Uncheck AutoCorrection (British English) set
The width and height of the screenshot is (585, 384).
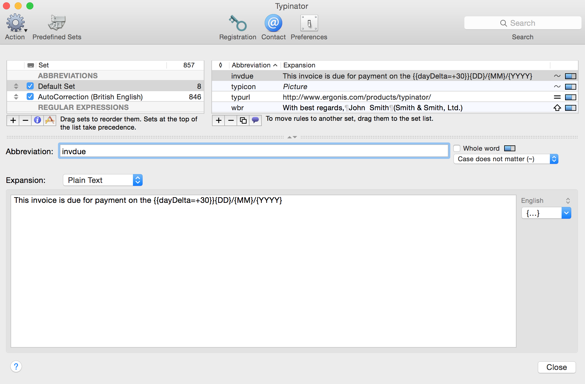[x=30, y=97]
